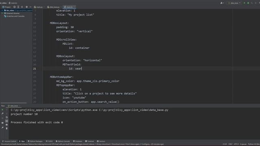Click the collapse all icon in Project panel
Image resolution: width=260 pixels, height=146 pixels.
coord(22,7)
